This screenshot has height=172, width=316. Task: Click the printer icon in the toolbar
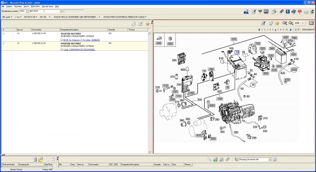tap(273, 11)
